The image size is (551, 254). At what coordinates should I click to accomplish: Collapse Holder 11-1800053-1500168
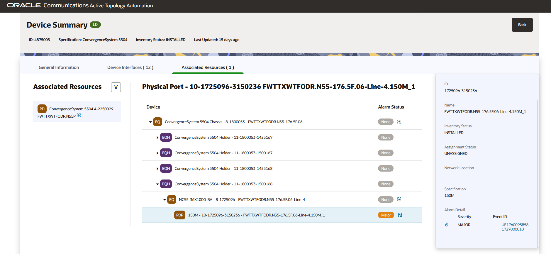[x=157, y=184]
